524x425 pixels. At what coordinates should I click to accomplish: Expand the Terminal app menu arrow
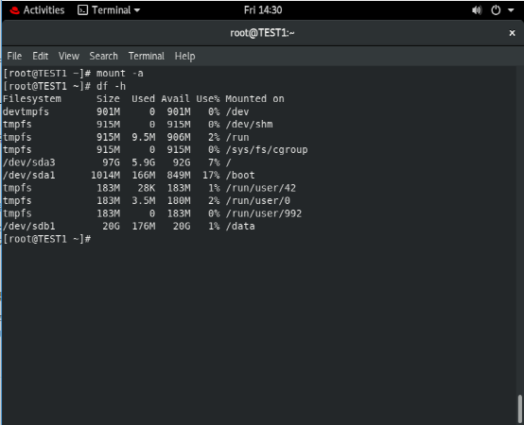coord(137,10)
